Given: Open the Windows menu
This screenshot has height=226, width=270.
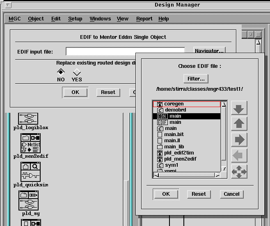Looking at the screenshot, I should [100, 19].
